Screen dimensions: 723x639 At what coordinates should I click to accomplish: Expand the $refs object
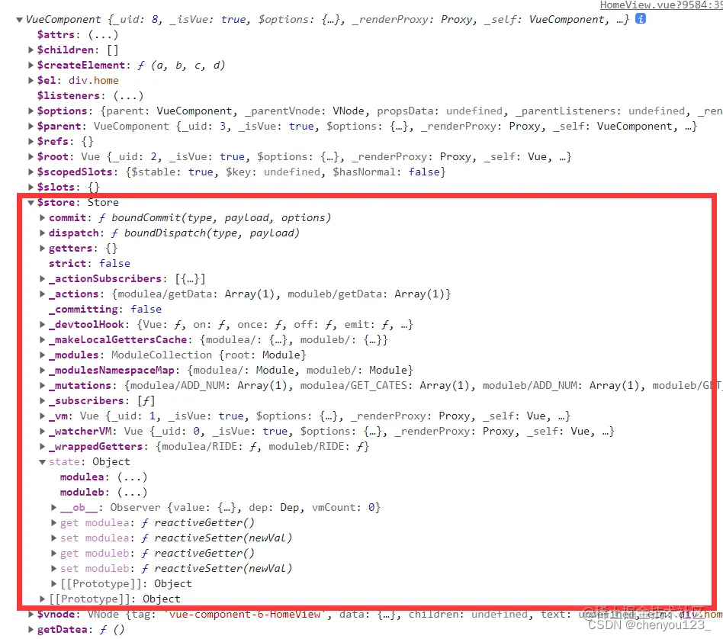pos(31,141)
